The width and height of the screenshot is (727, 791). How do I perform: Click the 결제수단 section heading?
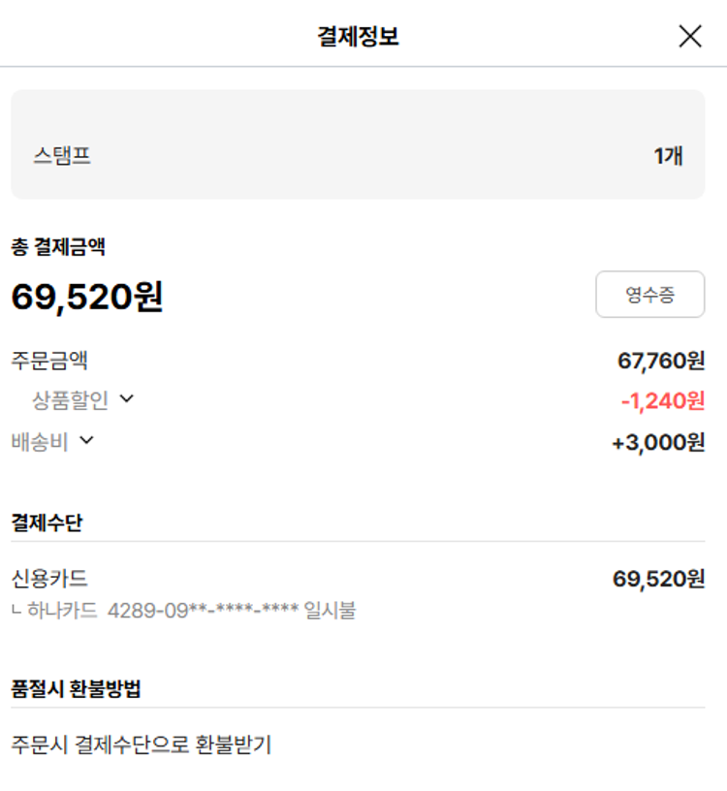47,522
